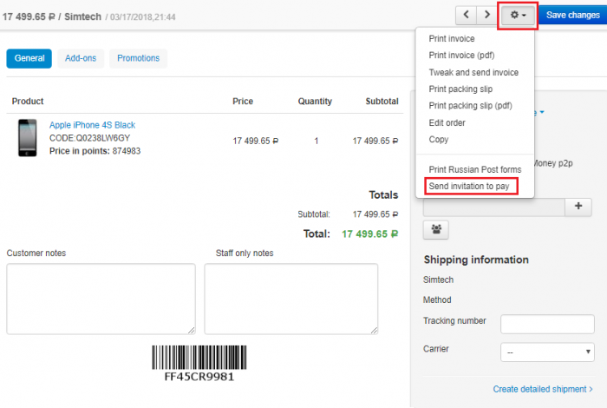Click the Simtech name in header
This screenshot has height=408, width=607.
(x=82, y=16)
